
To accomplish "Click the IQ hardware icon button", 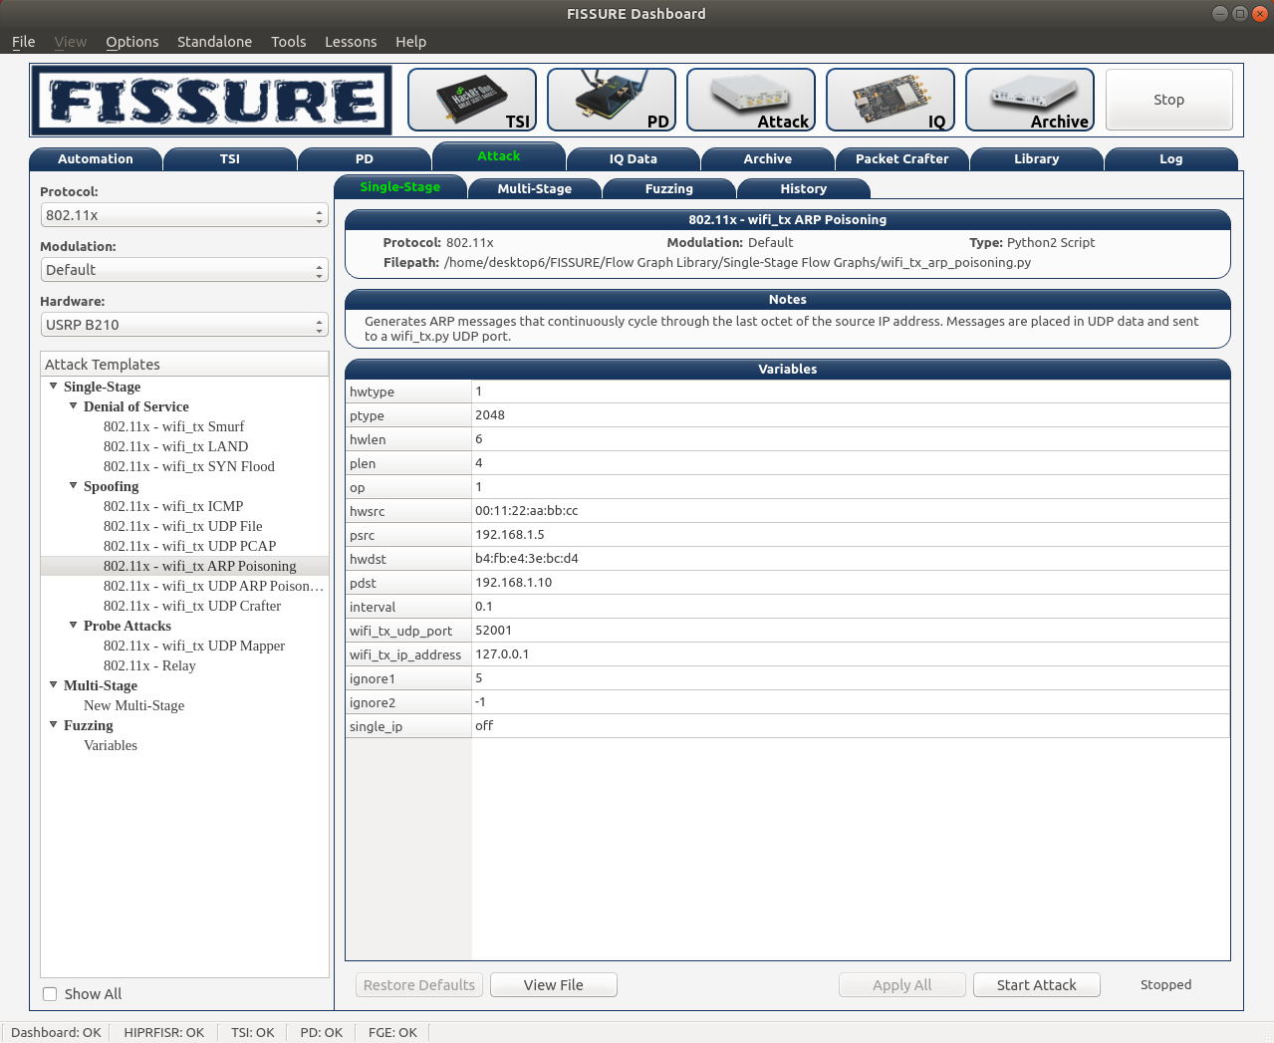I will point(891,100).
